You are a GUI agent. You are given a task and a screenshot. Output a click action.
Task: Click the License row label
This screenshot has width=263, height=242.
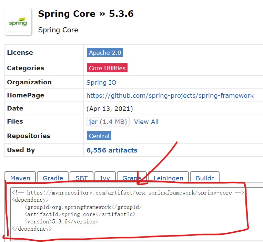20,52
